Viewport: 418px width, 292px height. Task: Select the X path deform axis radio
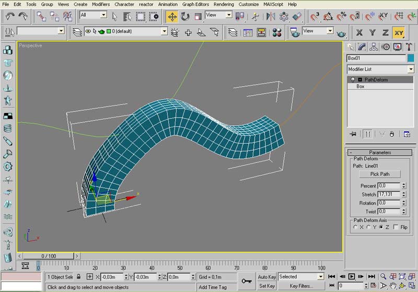pyautogui.click(x=355, y=227)
